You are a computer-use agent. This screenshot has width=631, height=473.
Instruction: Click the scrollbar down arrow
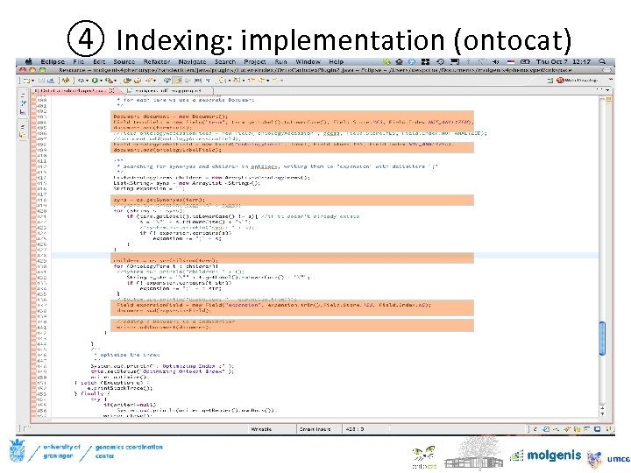[x=602, y=413]
